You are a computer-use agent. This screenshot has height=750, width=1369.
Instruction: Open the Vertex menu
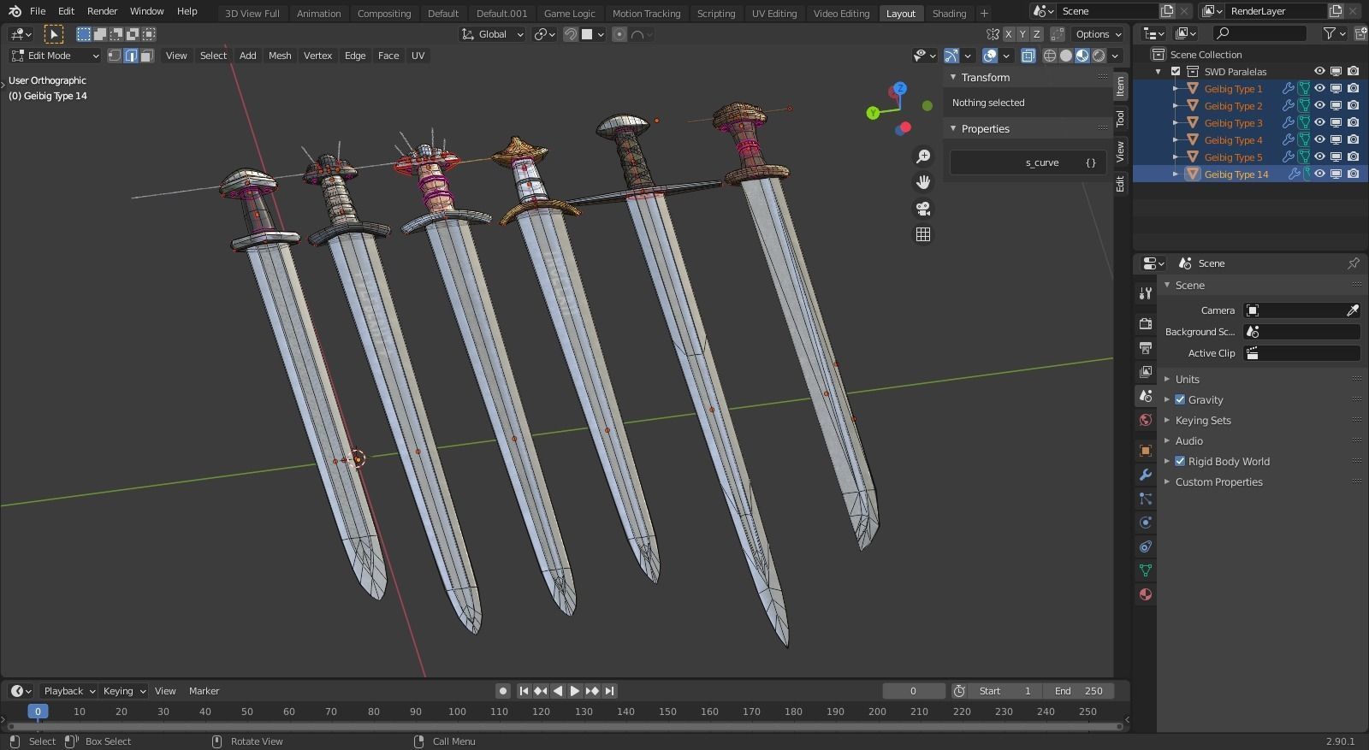(317, 56)
